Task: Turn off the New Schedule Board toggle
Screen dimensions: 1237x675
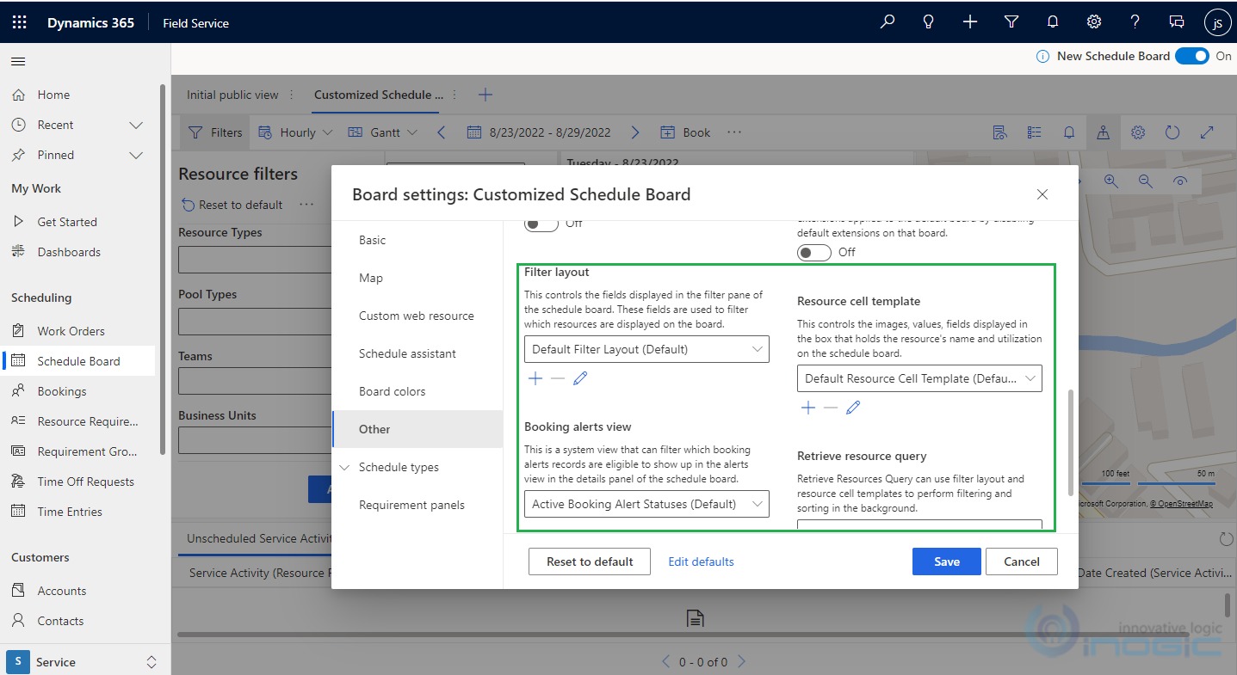Action: 1191,56
